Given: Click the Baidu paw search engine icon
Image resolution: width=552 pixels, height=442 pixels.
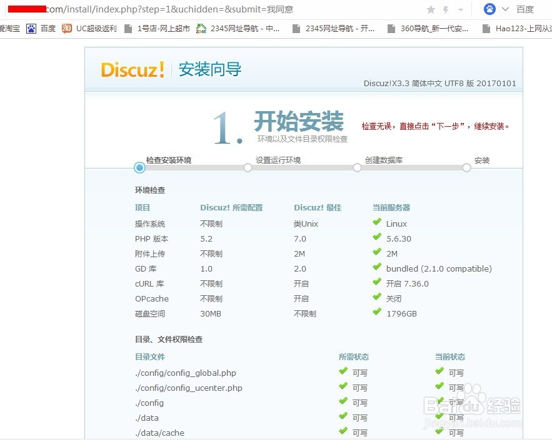Looking at the screenshot, I should pos(489,9).
